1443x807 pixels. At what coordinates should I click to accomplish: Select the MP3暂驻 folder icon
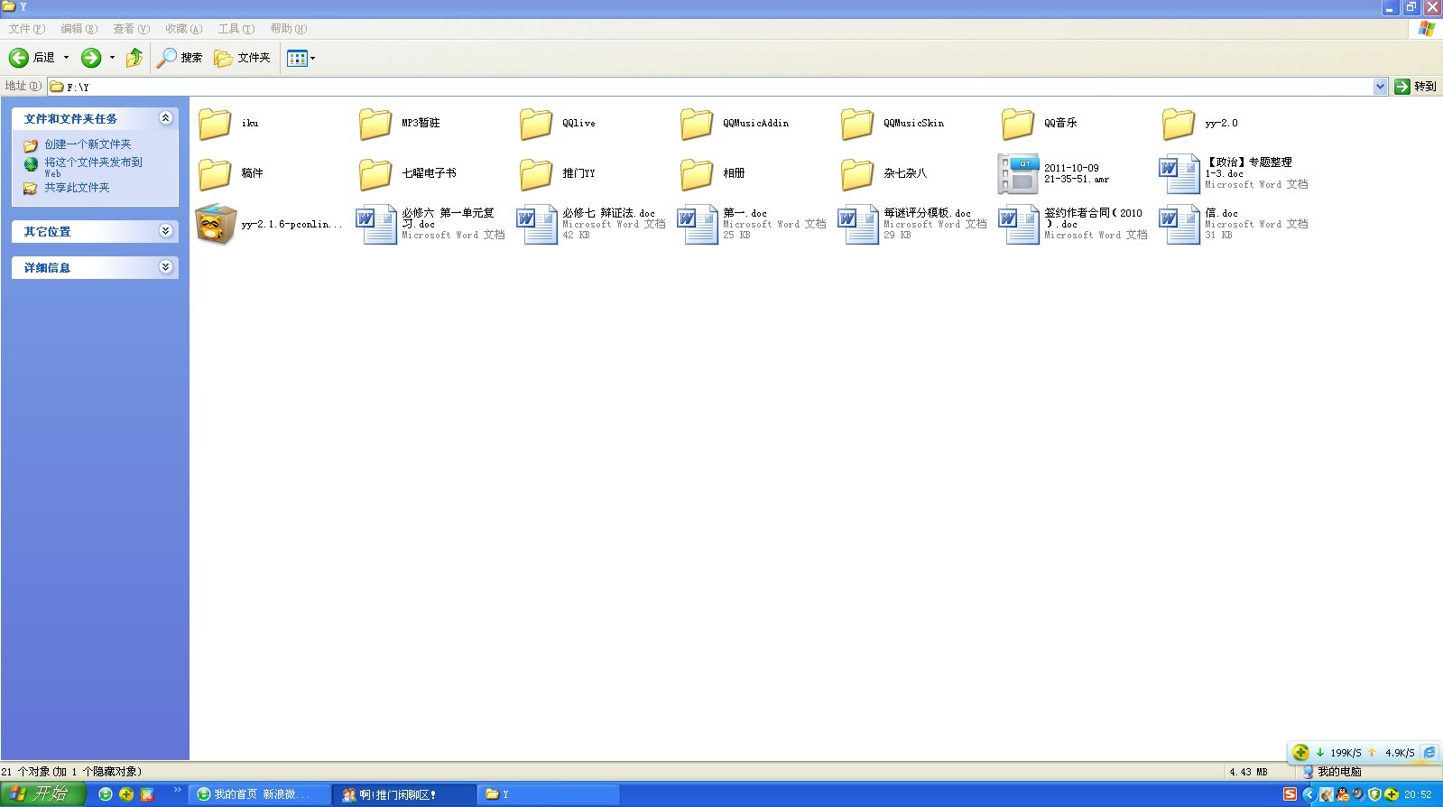[x=375, y=124]
